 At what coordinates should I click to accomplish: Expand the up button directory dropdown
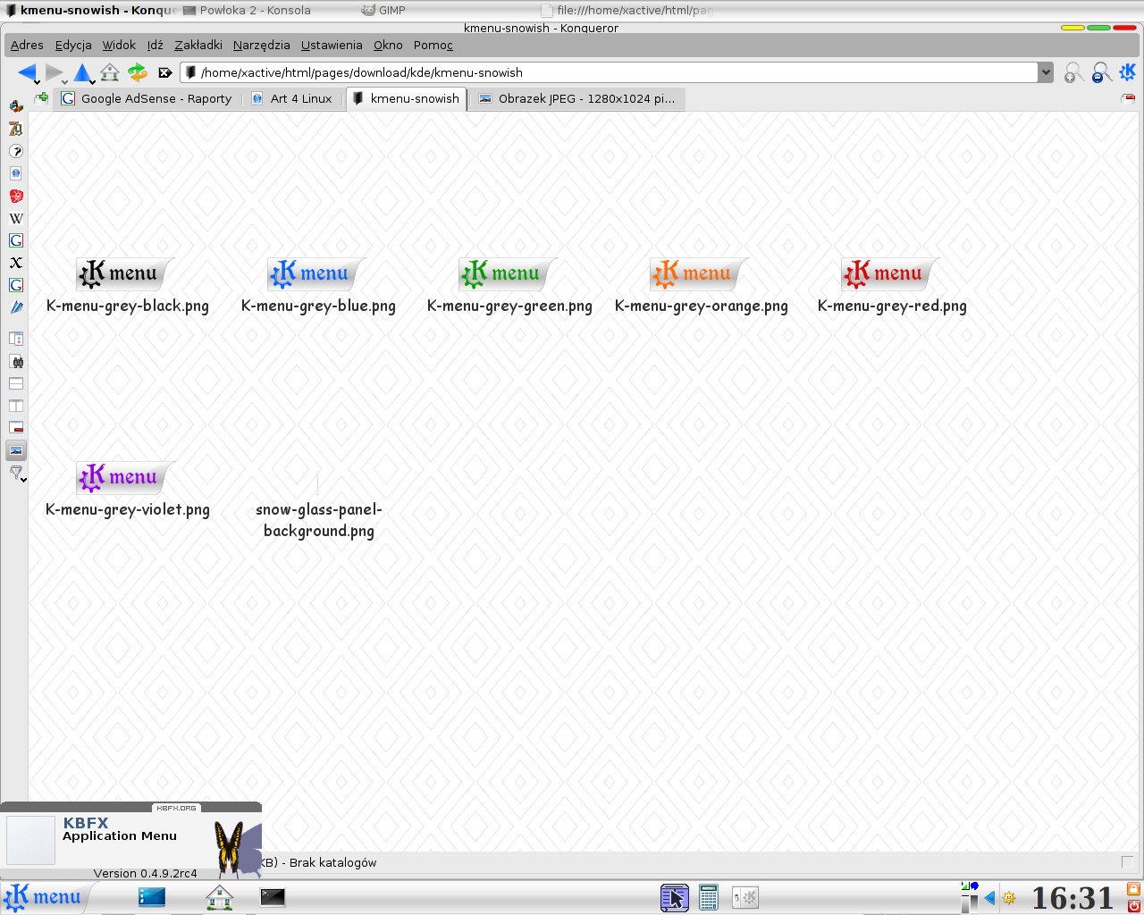(x=92, y=82)
